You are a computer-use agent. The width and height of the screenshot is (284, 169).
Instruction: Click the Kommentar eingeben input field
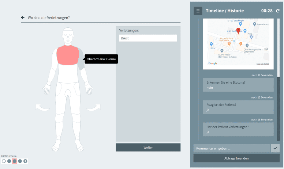click(x=232, y=148)
